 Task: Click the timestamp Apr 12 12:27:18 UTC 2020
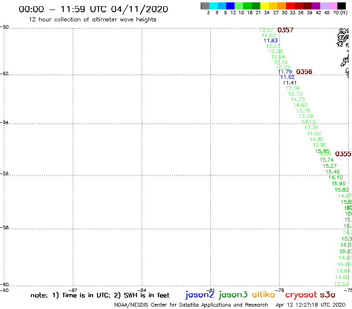coord(311,305)
